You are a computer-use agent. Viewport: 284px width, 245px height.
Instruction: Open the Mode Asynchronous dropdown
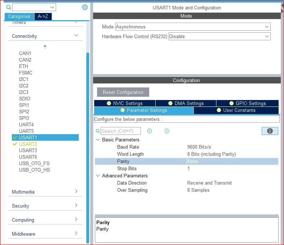coord(193,27)
